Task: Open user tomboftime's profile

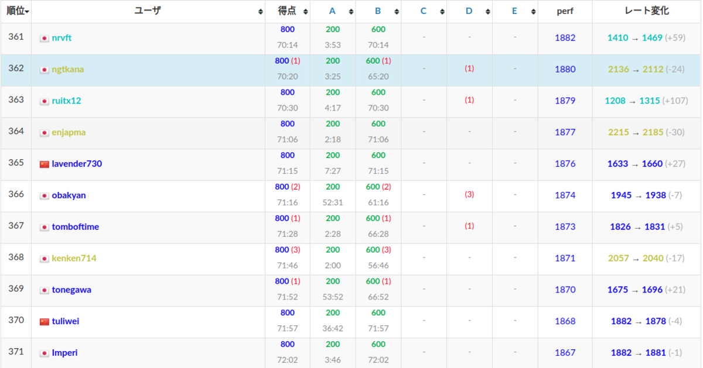Action: (x=75, y=227)
